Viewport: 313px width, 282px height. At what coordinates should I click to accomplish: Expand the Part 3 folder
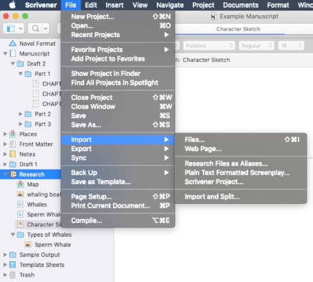tap(20, 124)
